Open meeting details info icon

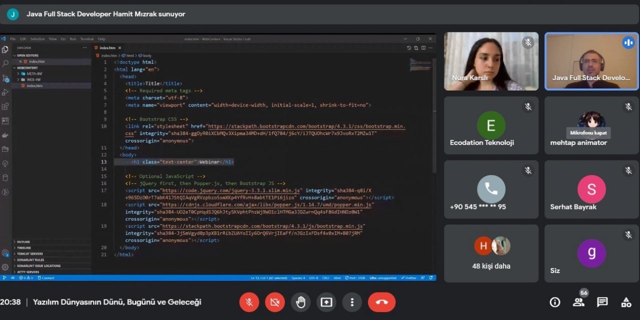[x=555, y=302]
